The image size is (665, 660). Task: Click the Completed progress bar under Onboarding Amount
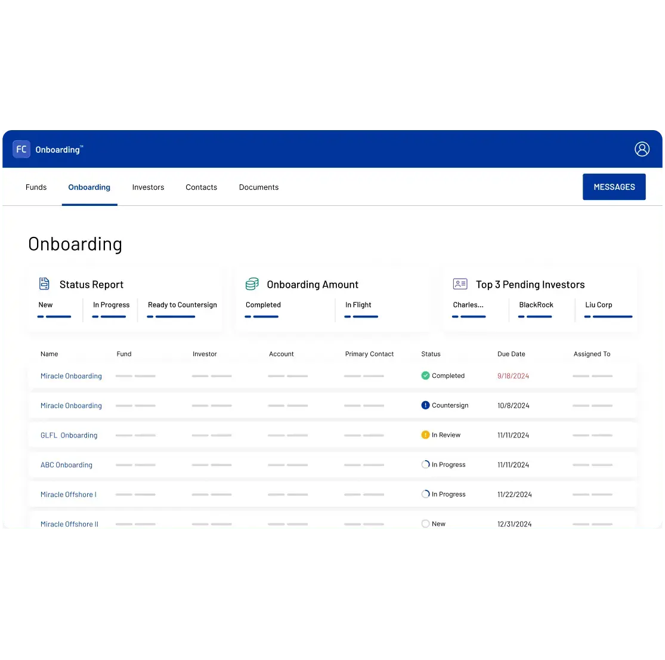(261, 317)
